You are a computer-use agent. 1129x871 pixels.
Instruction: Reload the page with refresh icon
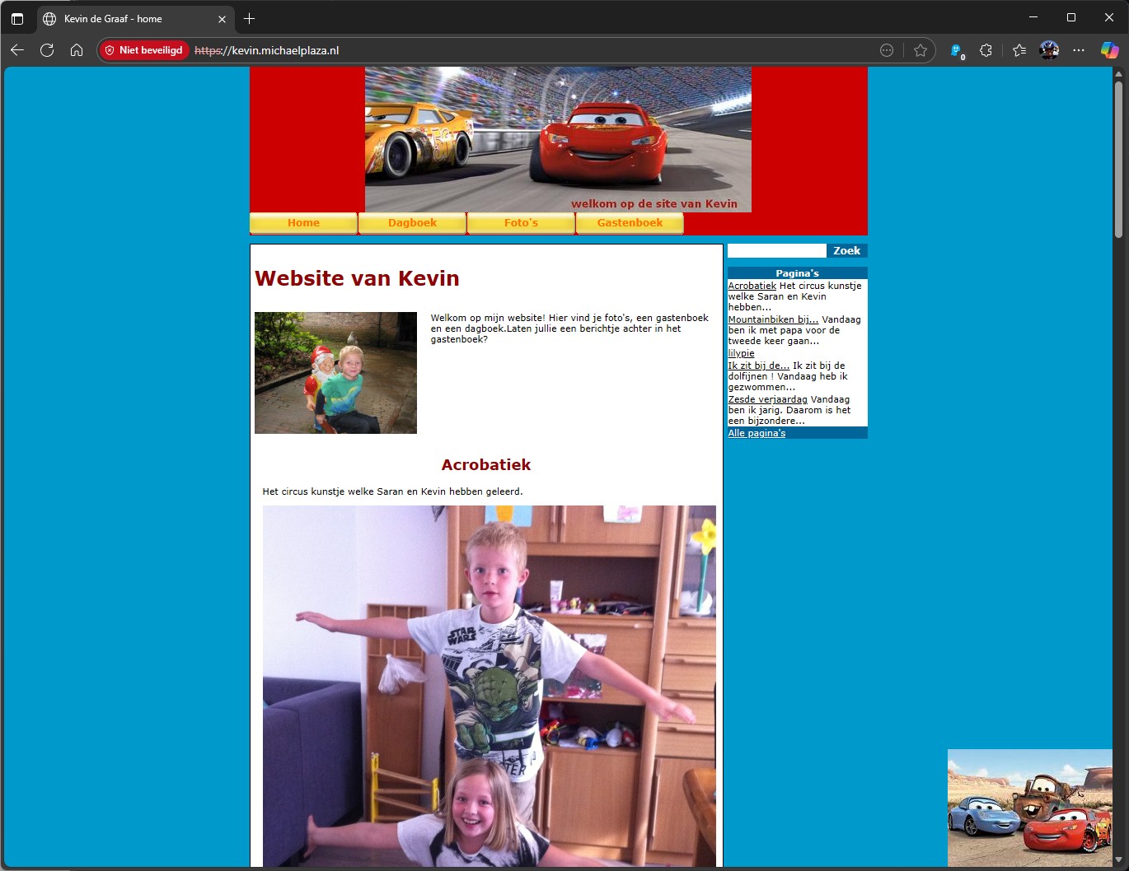point(47,50)
